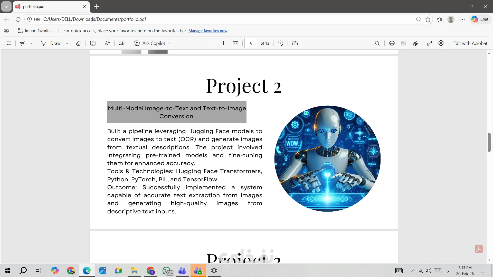This screenshot has width=493, height=277.
Task: Rotate the PDF page
Action: pos(281,43)
